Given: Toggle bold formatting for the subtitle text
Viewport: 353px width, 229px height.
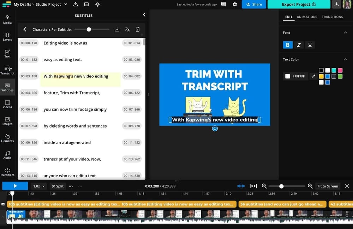Looking at the screenshot, I should click(x=288, y=45).
